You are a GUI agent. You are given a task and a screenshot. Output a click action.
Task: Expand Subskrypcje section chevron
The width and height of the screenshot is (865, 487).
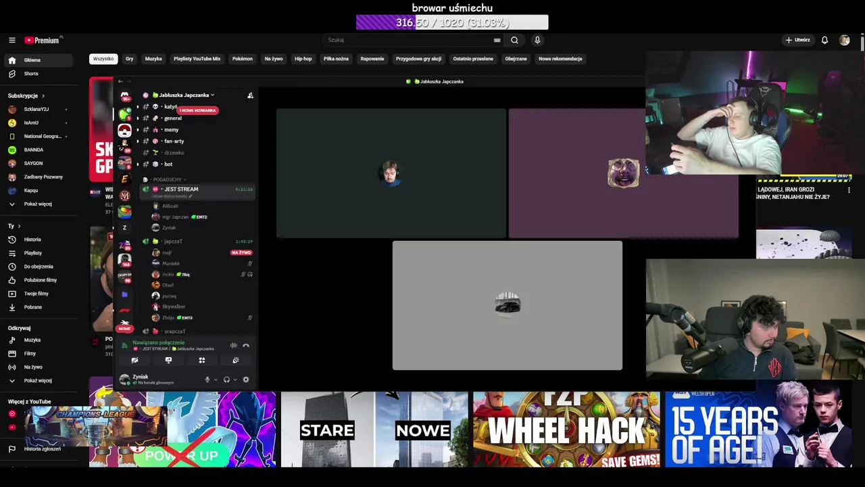tap(43, 96)
